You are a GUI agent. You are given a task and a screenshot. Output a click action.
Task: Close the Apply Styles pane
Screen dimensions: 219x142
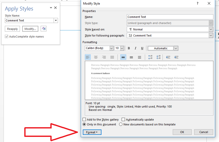(x=55, y=8)
